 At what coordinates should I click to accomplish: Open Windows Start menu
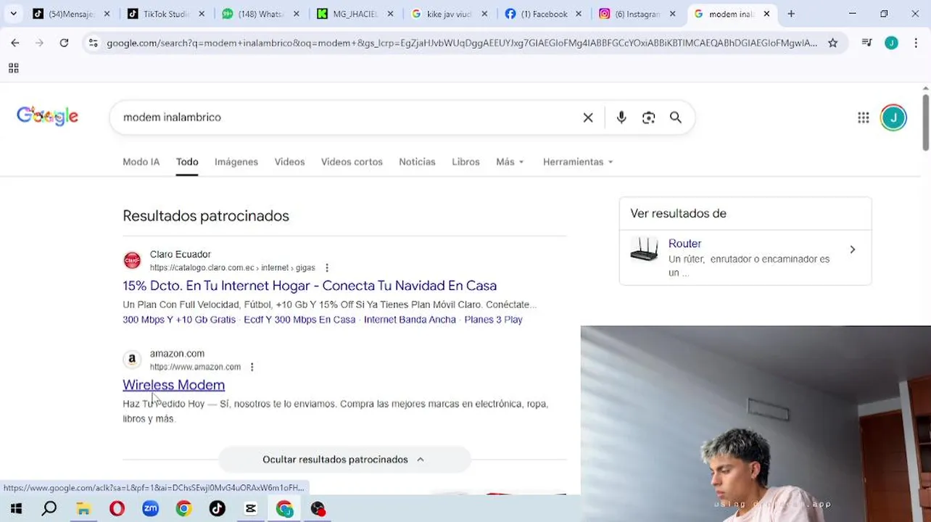16,509
